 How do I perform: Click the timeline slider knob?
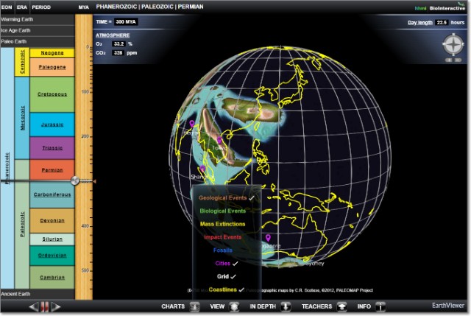coord(76,180)
